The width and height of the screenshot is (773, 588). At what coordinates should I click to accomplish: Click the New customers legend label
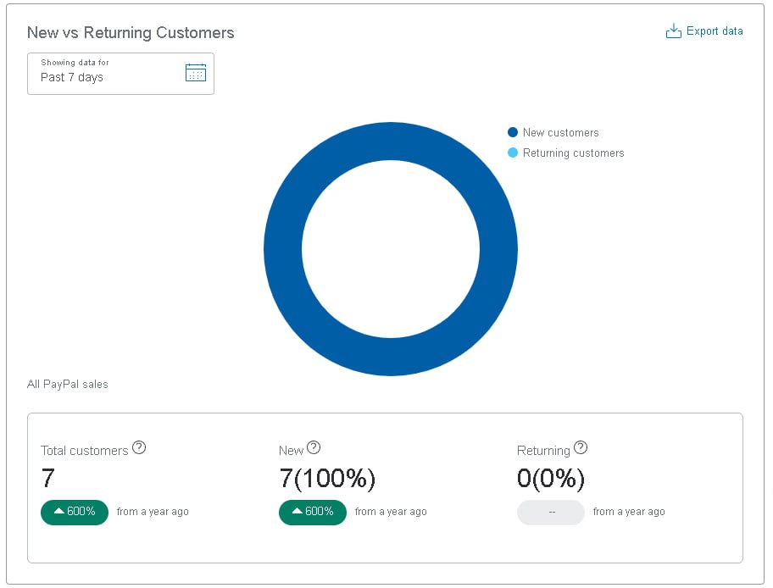(560, 132)
